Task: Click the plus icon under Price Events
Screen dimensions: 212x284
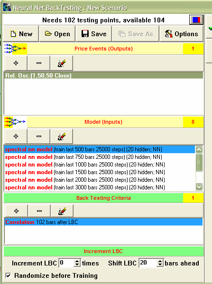Action: pos(16,63)
